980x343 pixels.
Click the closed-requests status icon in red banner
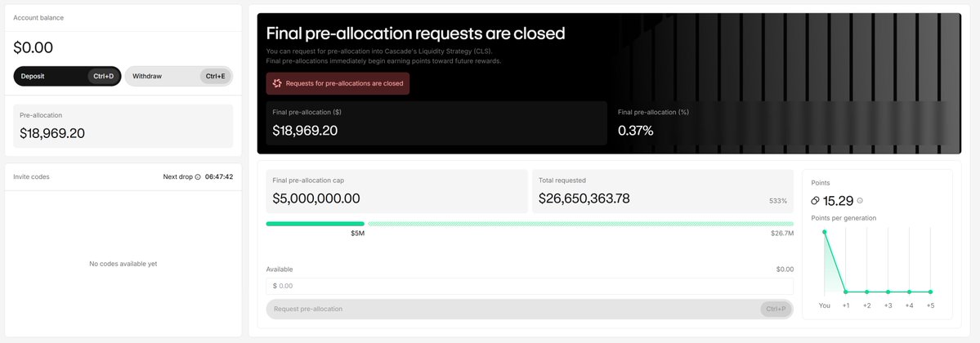point(277,83)
